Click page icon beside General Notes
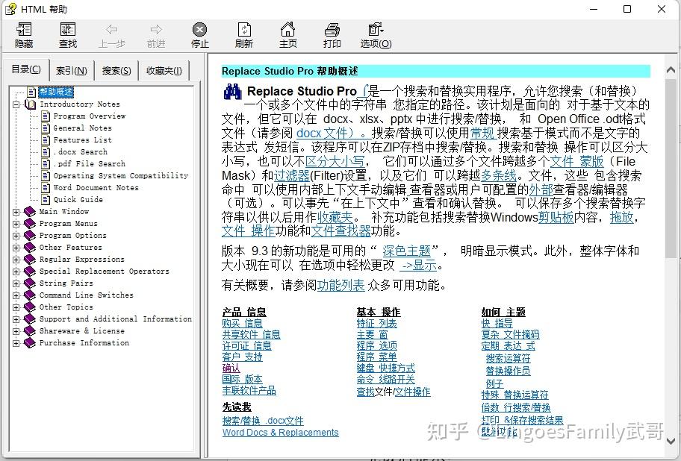Viewport: 681px width, 461px height. coord(46,128)
